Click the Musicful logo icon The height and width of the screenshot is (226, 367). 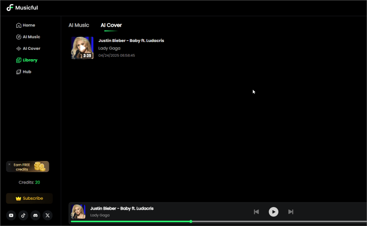(10, 7)
